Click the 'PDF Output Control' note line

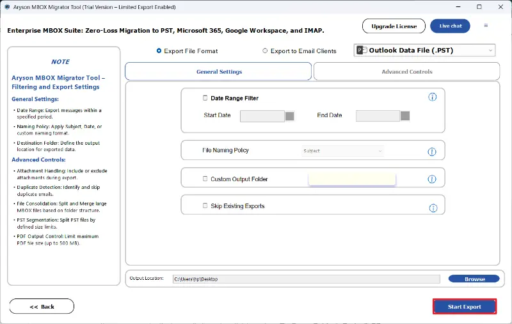click(58, 239)
